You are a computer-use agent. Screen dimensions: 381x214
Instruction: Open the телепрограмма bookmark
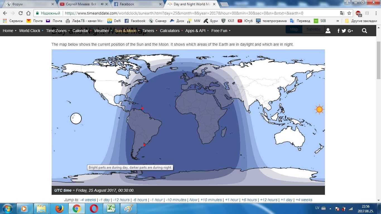tap(271, 21)
